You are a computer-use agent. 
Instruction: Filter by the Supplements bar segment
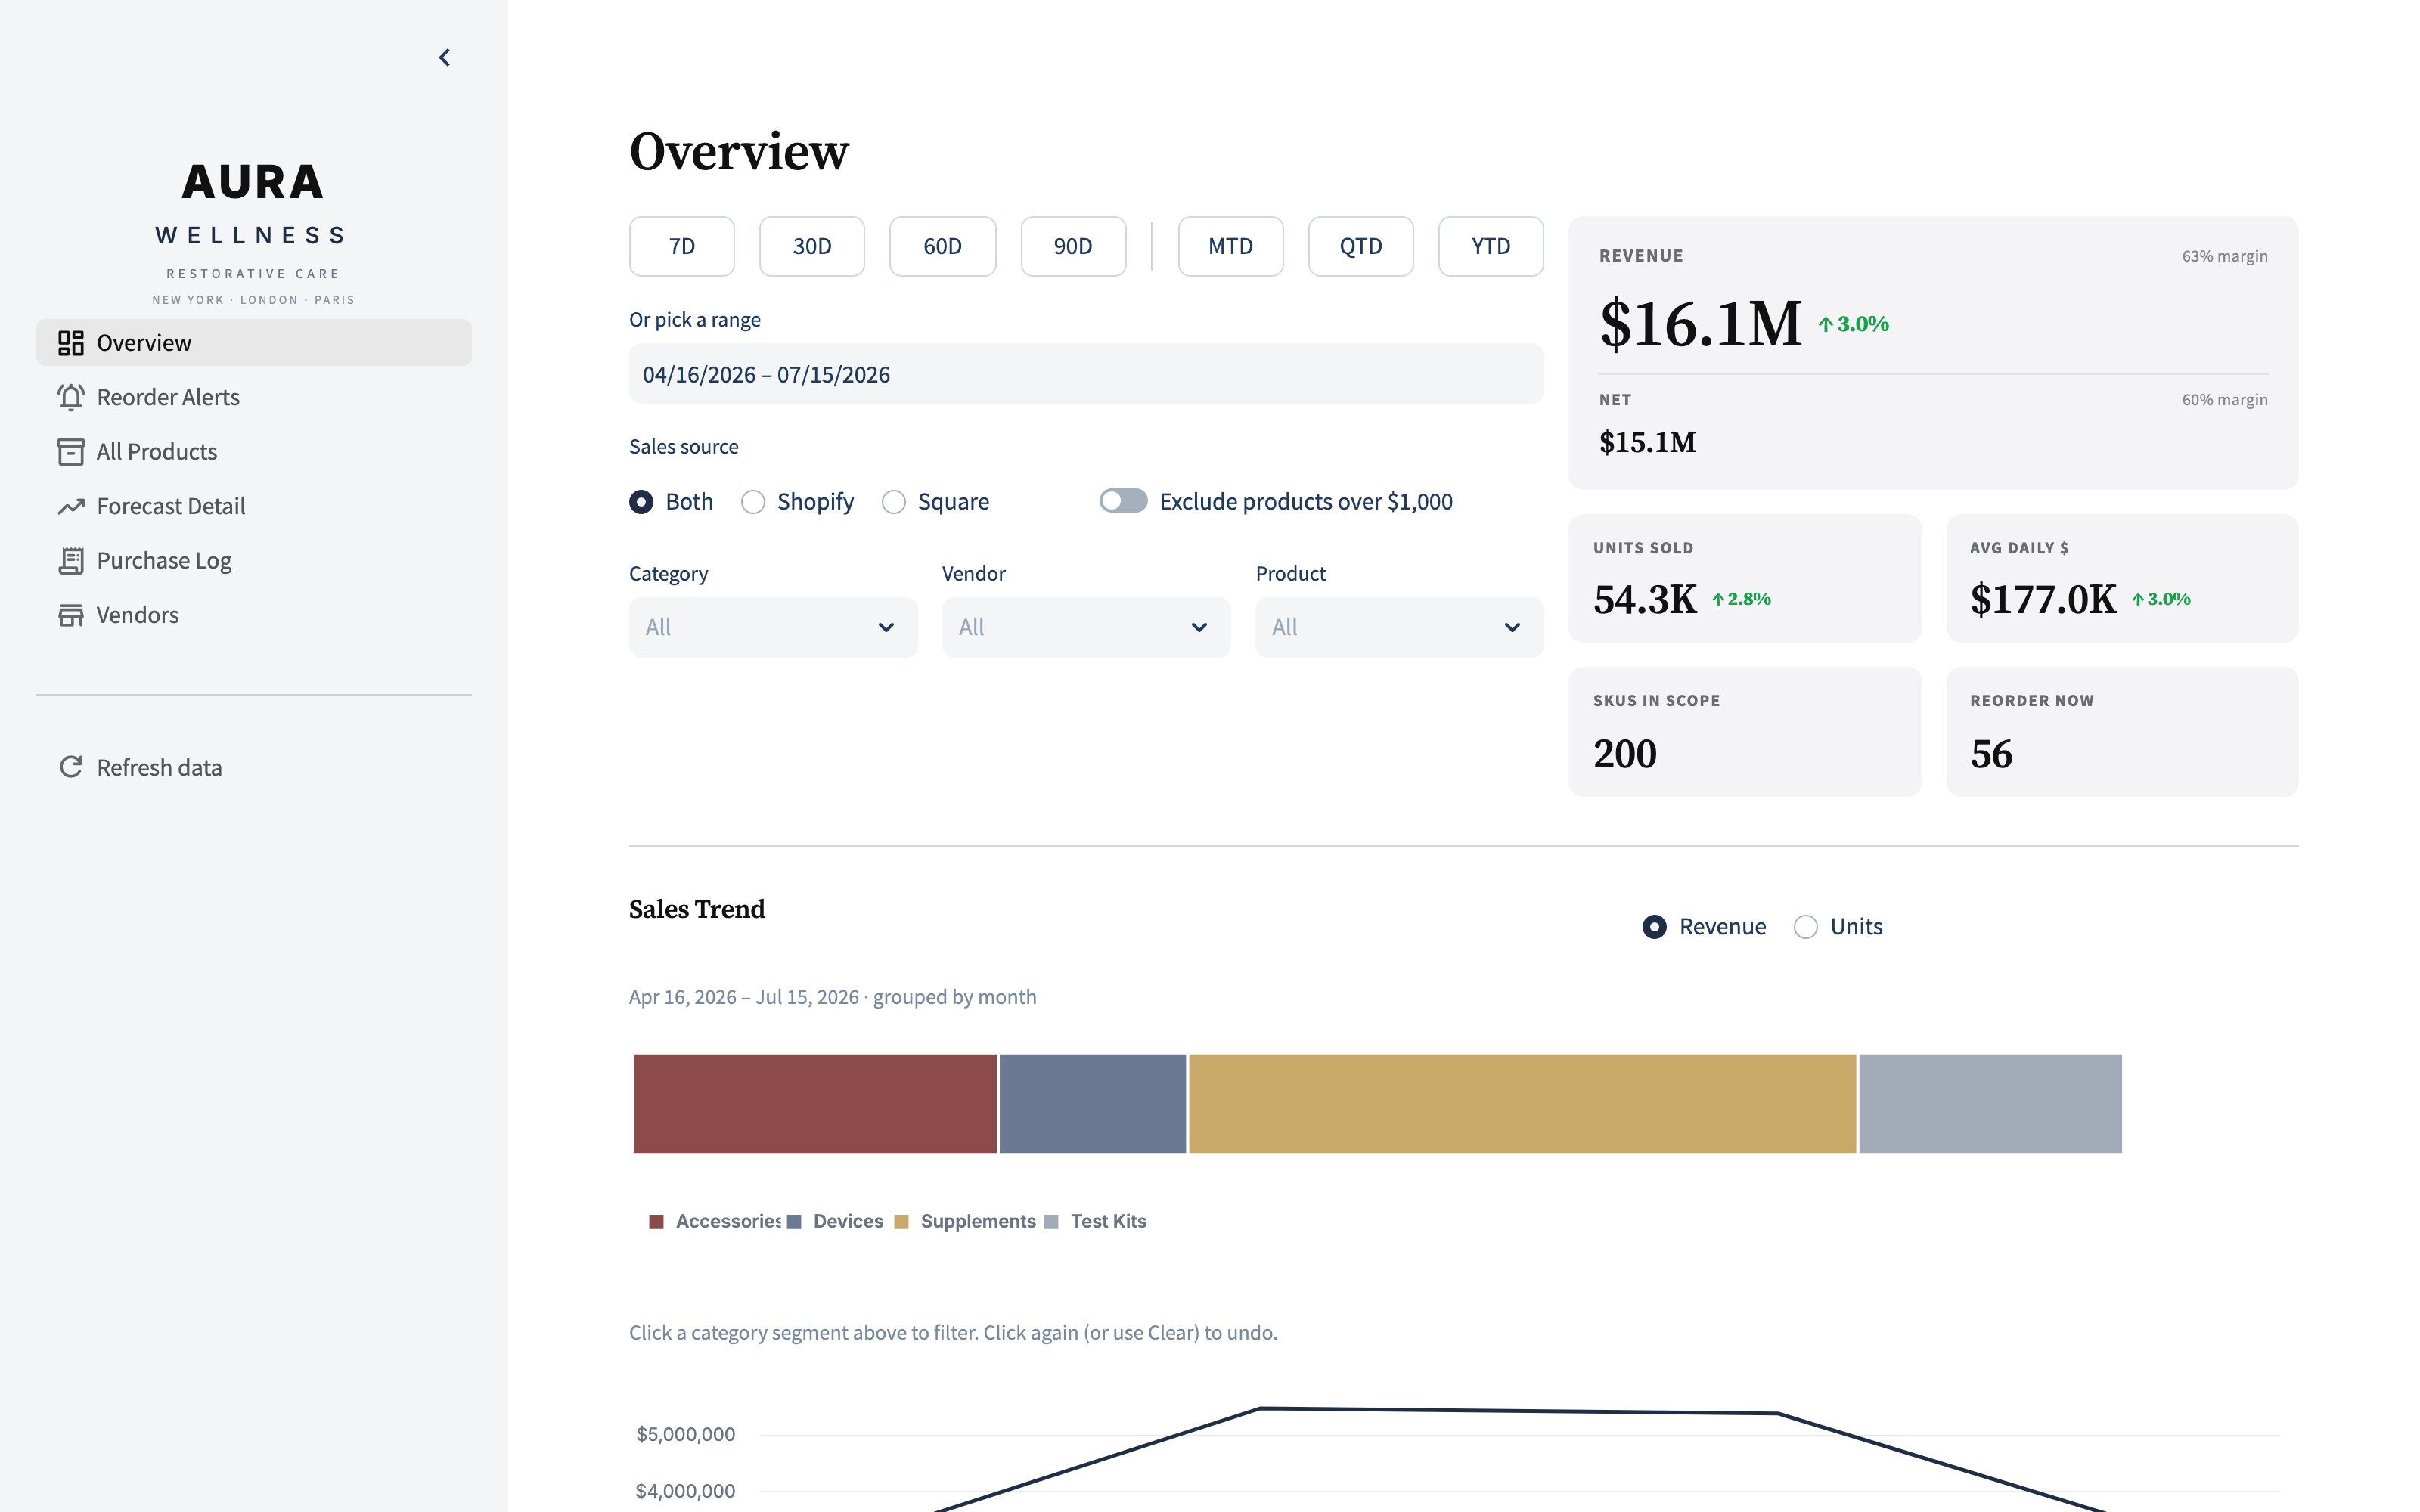tap(1522, 1103)
